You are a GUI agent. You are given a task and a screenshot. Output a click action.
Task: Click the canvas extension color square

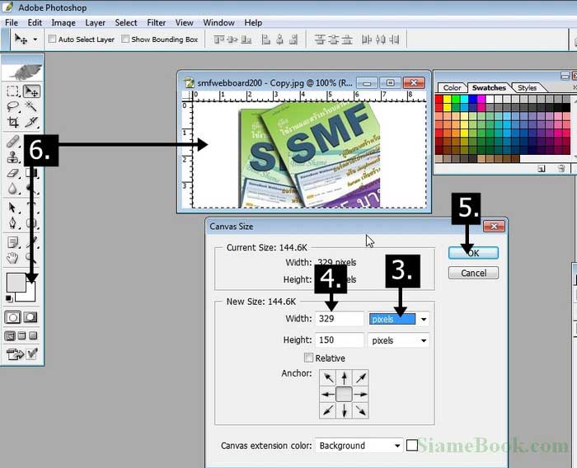412,445
